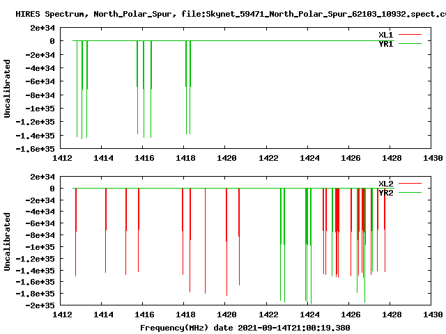Click the 1424 tick label on upper plot
This screenshot has height=334, width=446.
(x=309, y=158)
